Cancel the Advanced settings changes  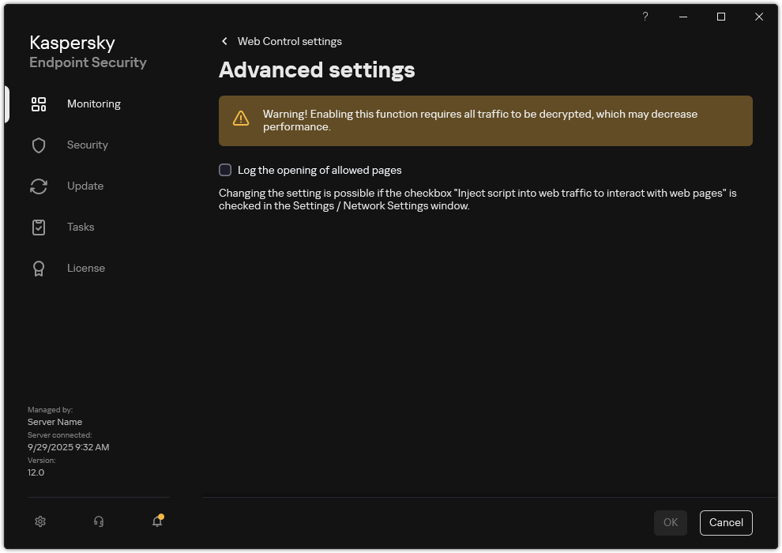pyautogui.click(x=725, y=522)
